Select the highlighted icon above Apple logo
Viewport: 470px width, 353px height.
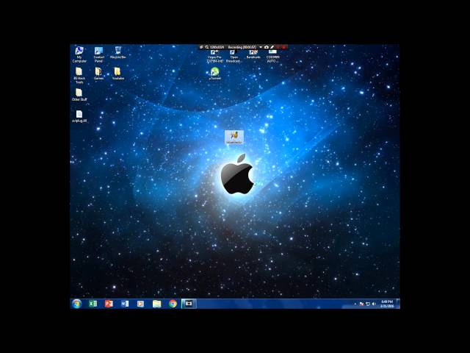pyautogui.click(x=234, y=137)
